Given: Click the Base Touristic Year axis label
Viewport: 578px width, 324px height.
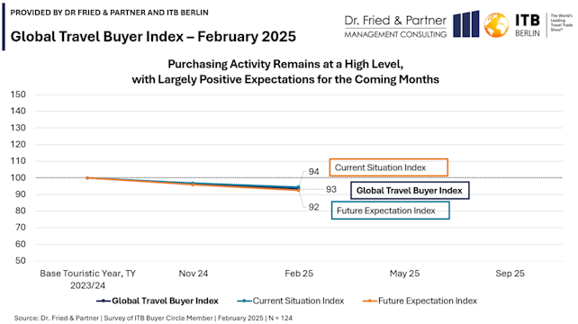Looking at the screenshot, I should click(x=87, y=279).
